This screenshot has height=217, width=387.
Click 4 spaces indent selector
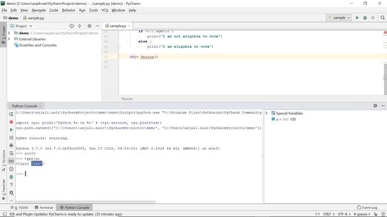362,215
